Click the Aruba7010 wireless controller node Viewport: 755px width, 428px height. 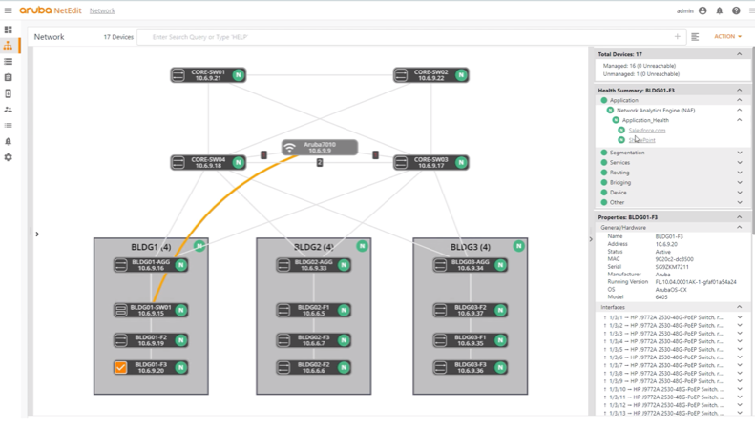(x=320, y=148)
